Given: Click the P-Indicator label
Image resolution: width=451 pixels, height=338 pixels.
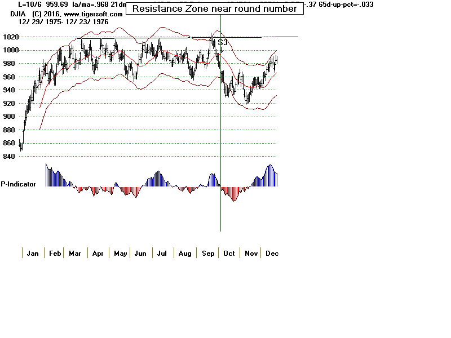Looking at the screenshot, I should point(18,184).
